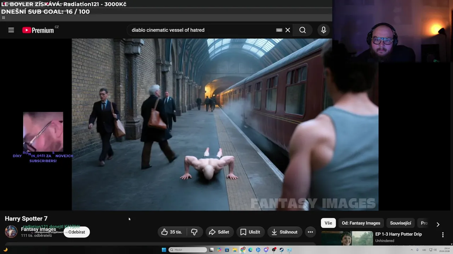Viewport: 453px width, 254px height.
Task: Open the on-screen keyboard in search box
Action: (279, 30)
